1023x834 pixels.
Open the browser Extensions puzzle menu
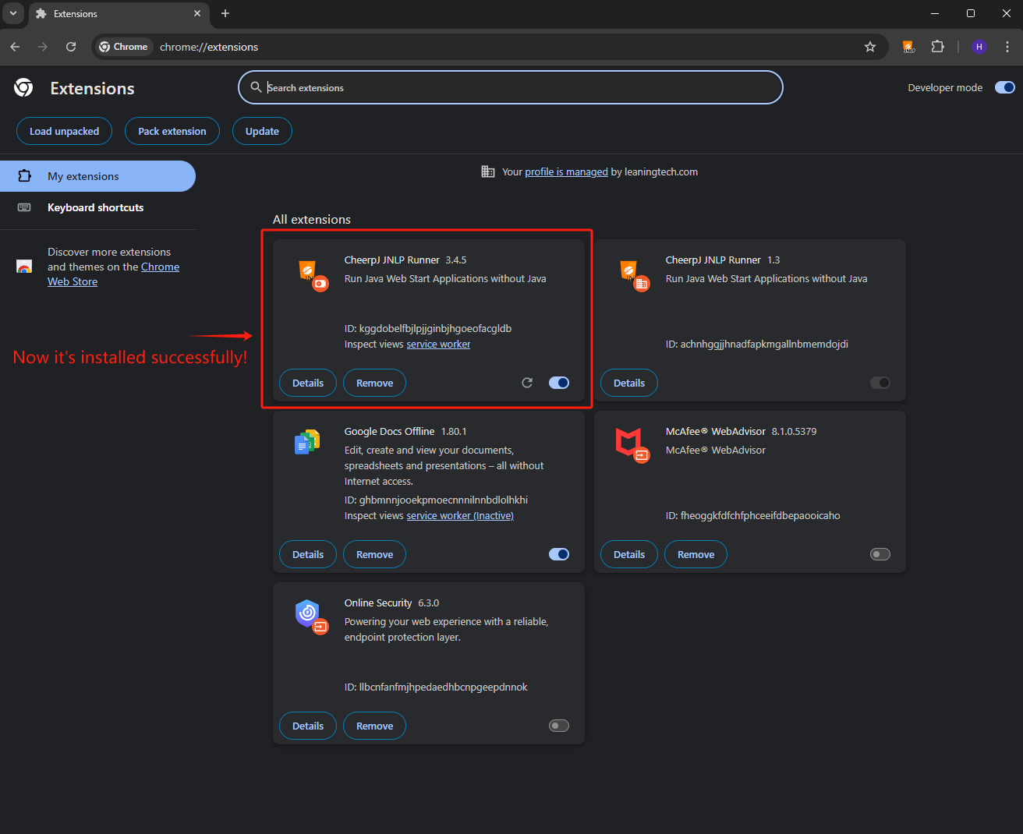(937, 47)
